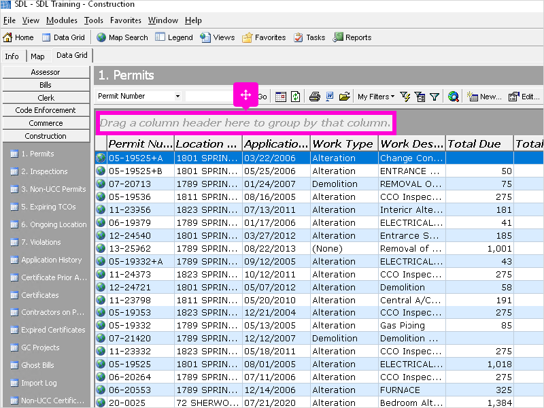Open the Certificates grid

coord(35,295)
